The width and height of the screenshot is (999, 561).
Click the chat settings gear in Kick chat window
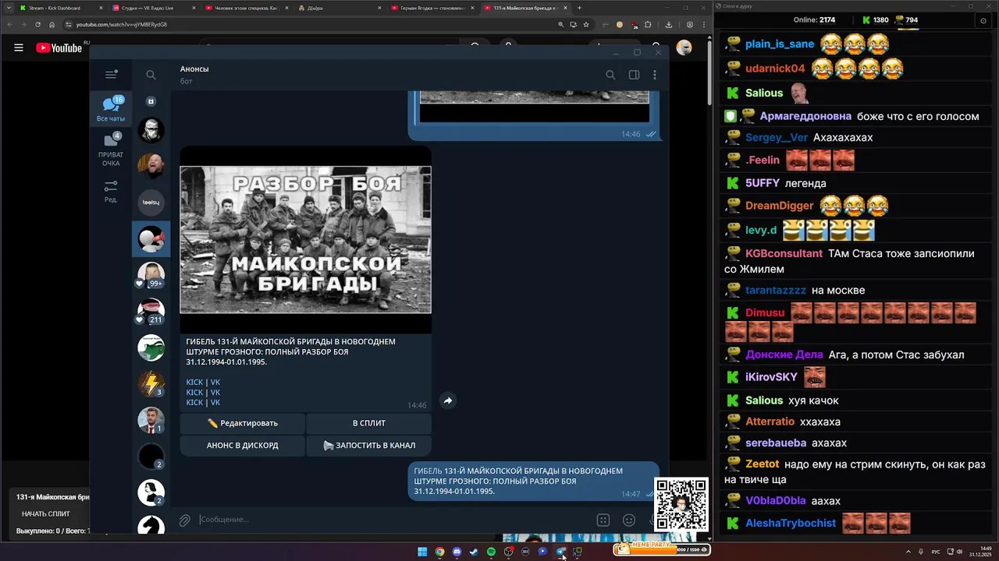point(983,21)
